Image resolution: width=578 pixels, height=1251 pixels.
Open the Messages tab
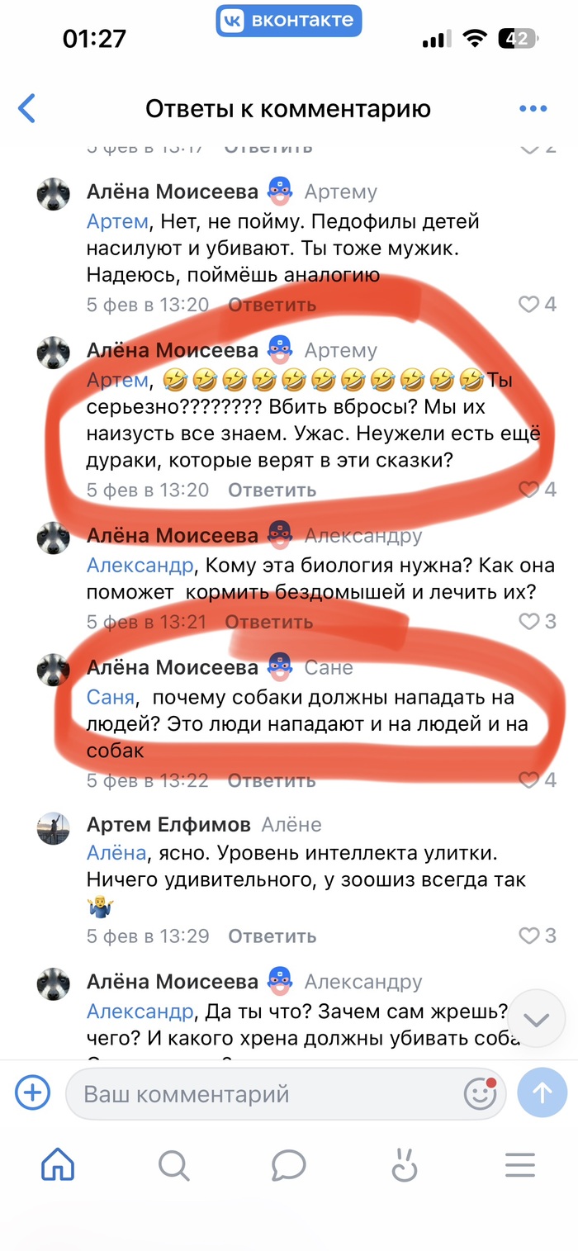coord(289,1165)
